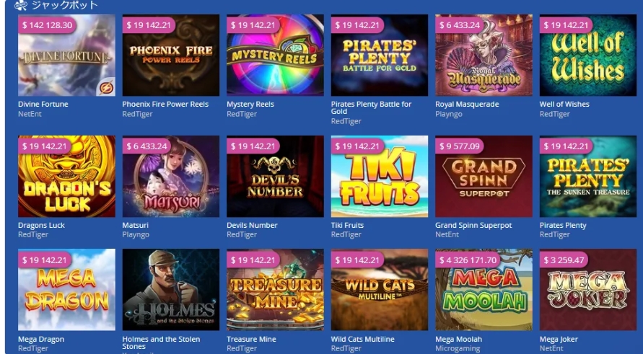Click the Devils Number title link
Viewport: 643px width, 354px height.
pos(252,226)
